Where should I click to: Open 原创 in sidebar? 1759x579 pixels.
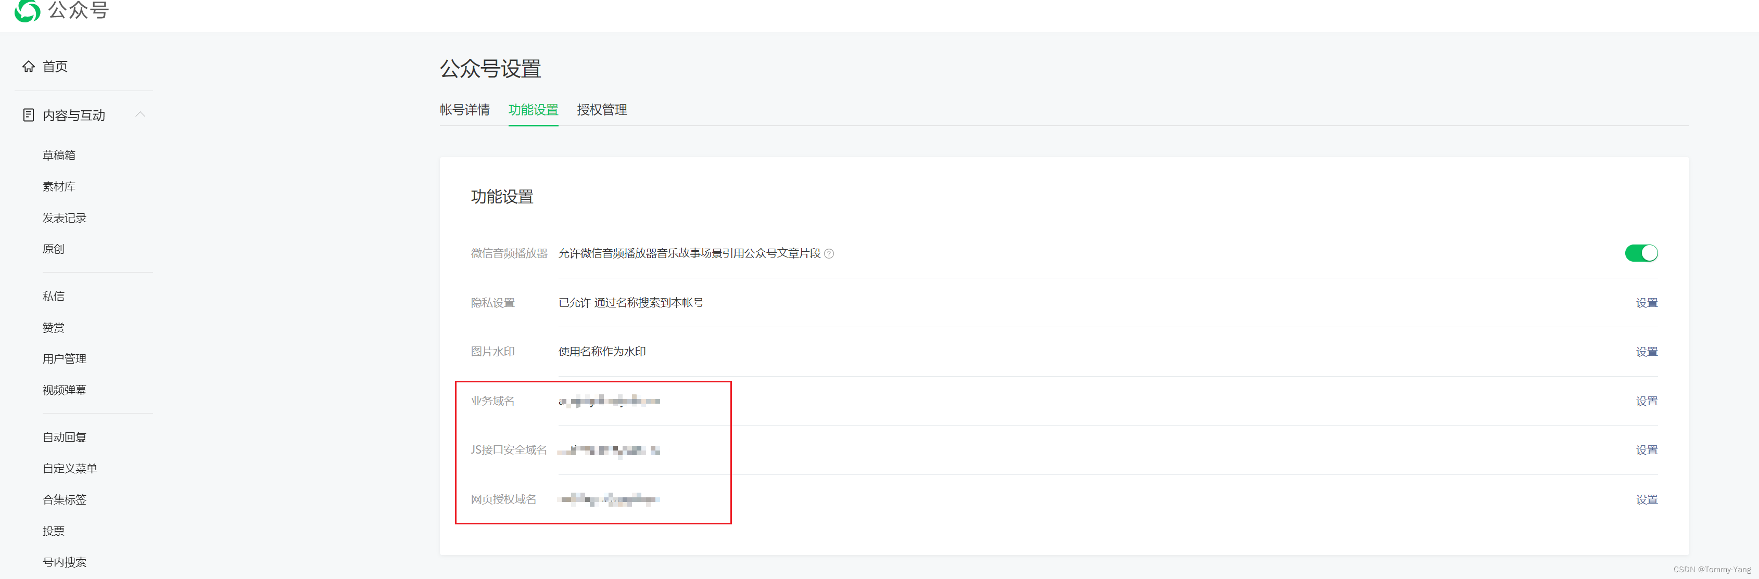coord(53,249)
